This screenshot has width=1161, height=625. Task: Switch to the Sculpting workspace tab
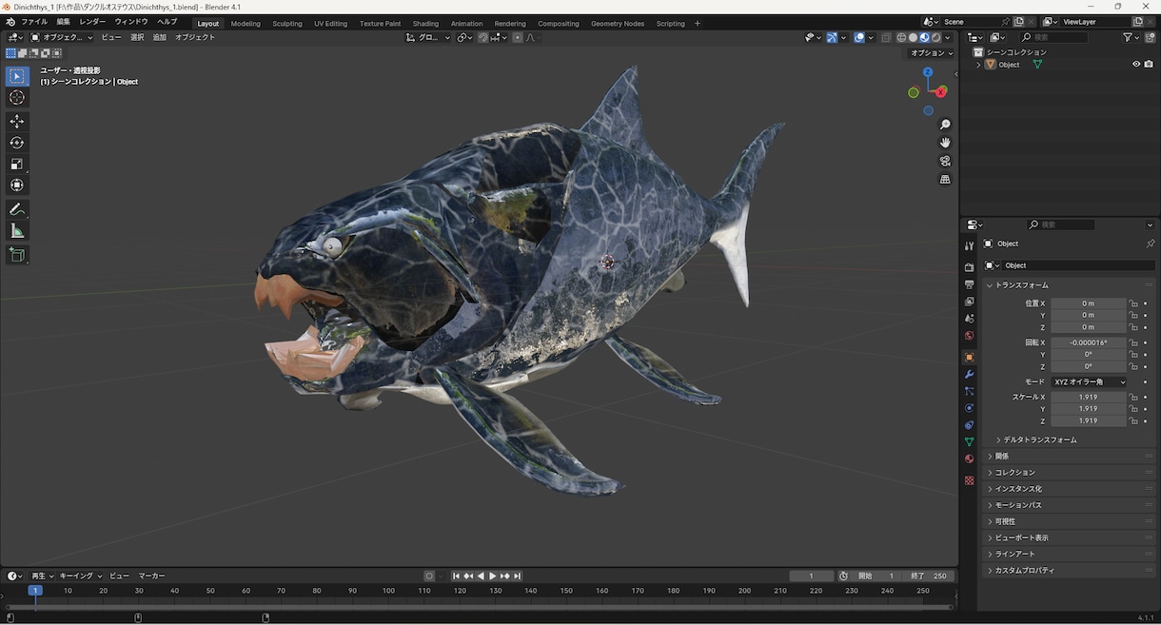287,23
